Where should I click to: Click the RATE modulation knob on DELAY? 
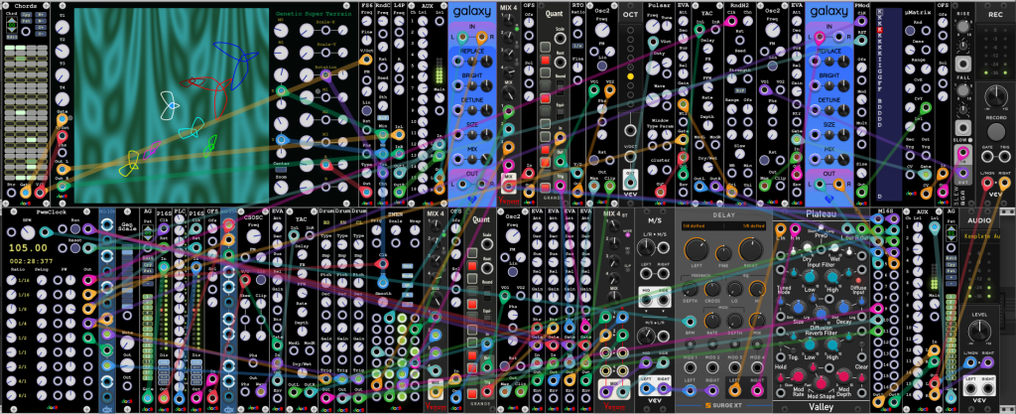tap(712, 320)
